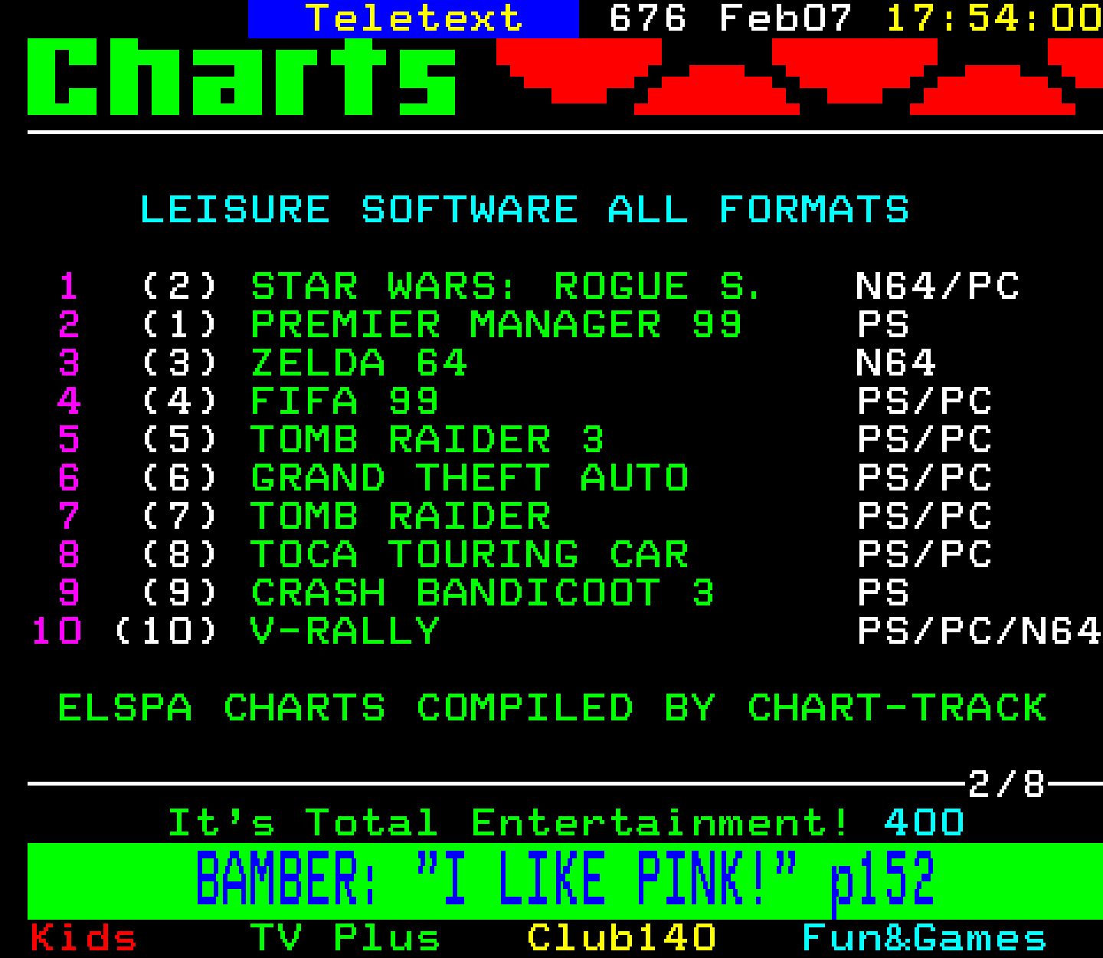Click the 17:54:00 clock
This screenshot has width=1103, height=958.
[x=994, y=18]
